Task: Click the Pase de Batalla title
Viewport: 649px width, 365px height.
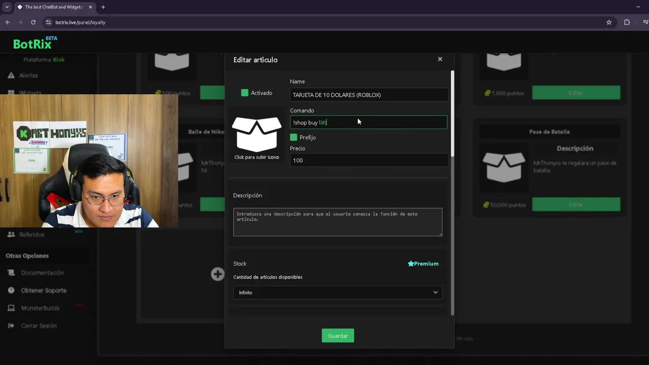Action: [x=550, y=132]
